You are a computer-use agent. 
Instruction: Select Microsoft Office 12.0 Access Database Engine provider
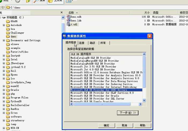click(106, 73)
